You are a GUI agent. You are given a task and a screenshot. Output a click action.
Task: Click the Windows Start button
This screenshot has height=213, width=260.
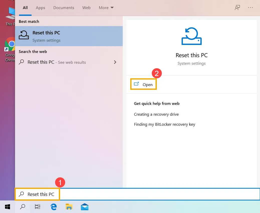[x=7, y=207]
